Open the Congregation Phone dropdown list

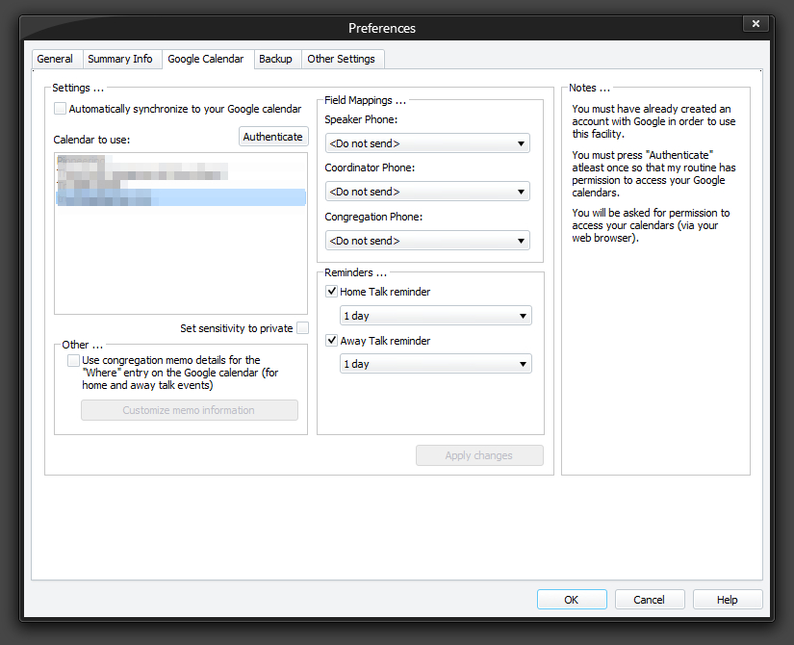click(427, 241)
